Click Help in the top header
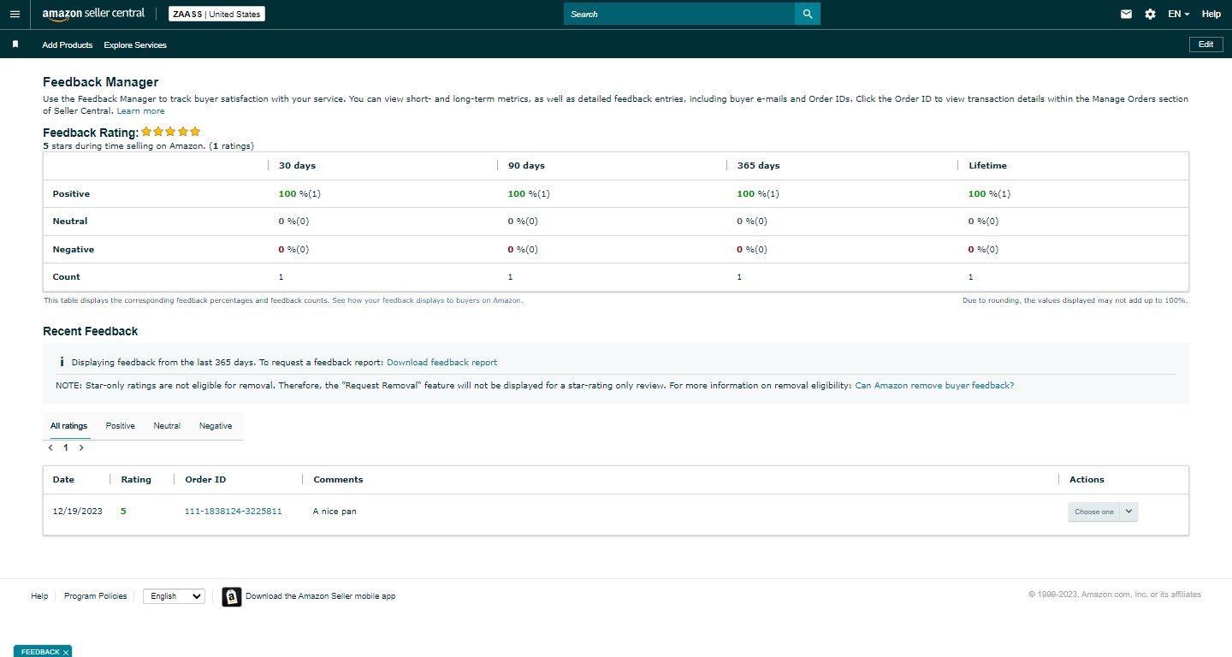 pyautogui.click(x=1211, y=14)
